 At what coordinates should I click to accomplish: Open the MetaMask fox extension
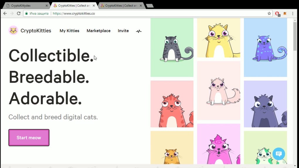point(285,13)
